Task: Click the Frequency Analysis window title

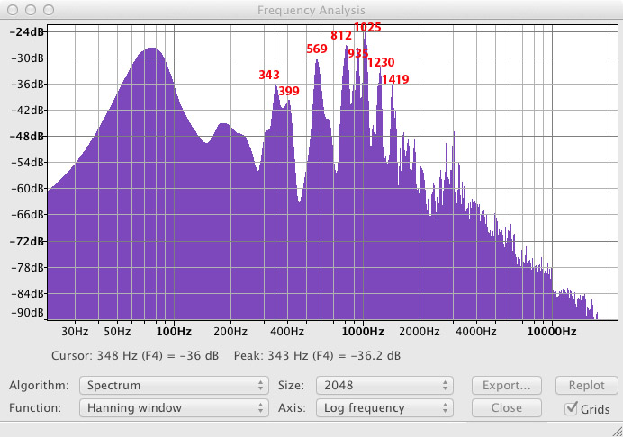Action: pyautogui.click(x=311, y=10)
